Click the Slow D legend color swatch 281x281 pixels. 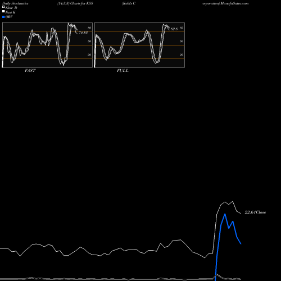pyautogui.click(x=3, y=7)
